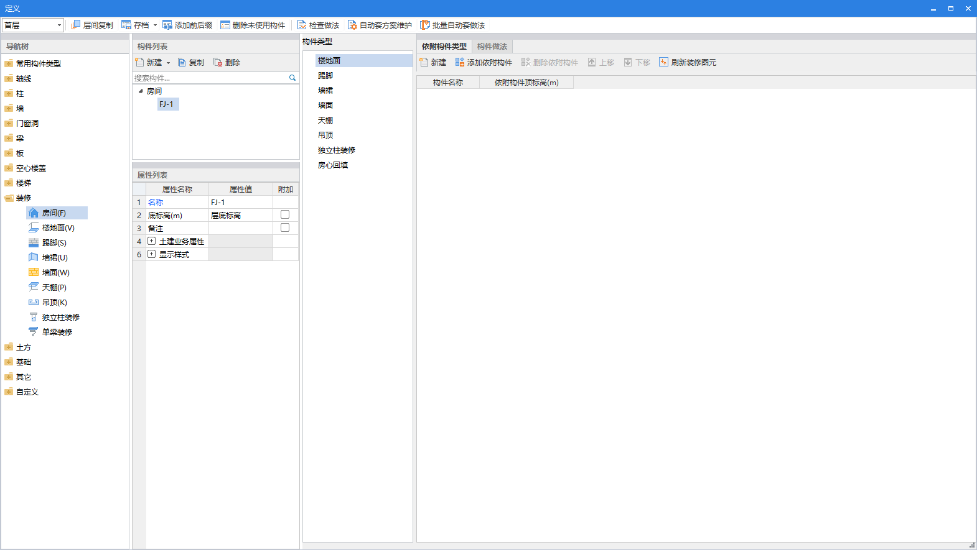Click 刷新装修图元 button
977x550 pixels.
point(688,62)
